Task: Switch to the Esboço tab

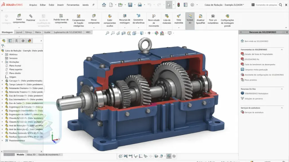Action: coord(29,32)
